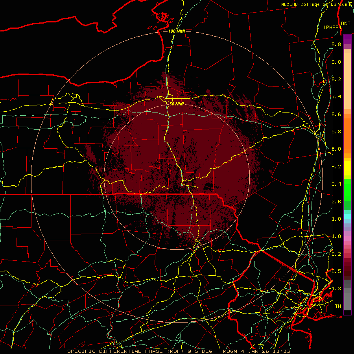Select the 8.2 value on the KDP scale

point(336,79)
